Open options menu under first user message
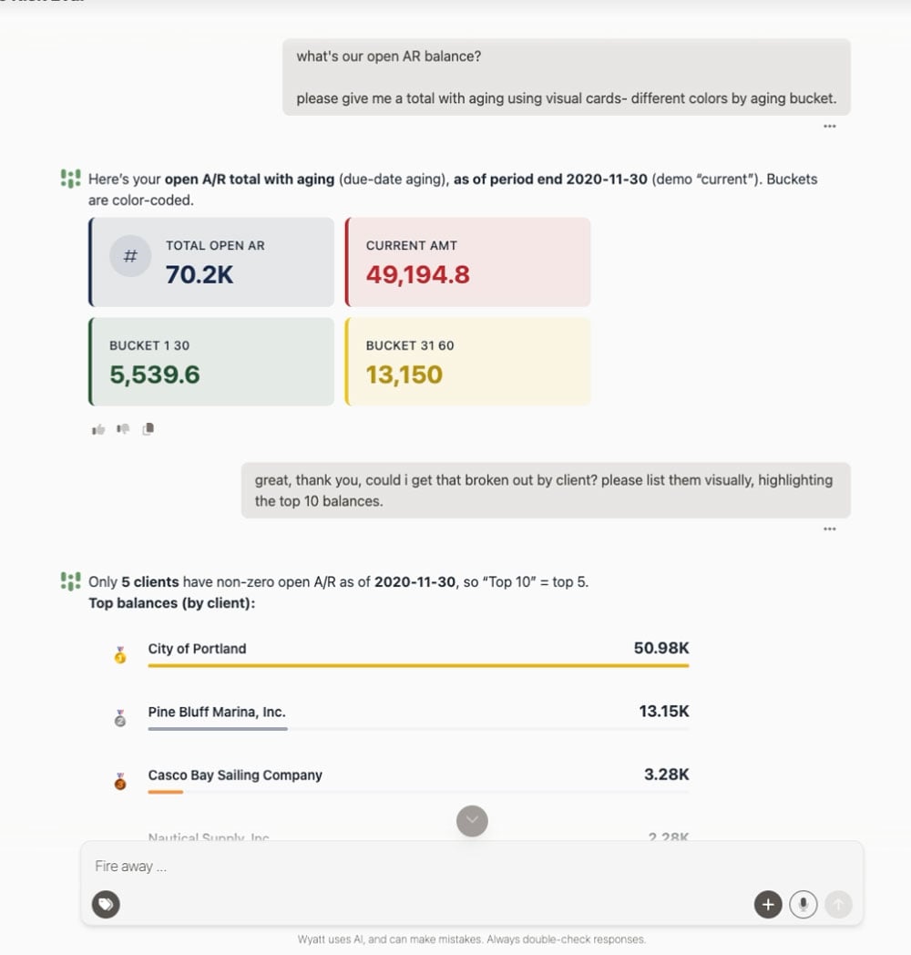 click(x=829, y=126)
